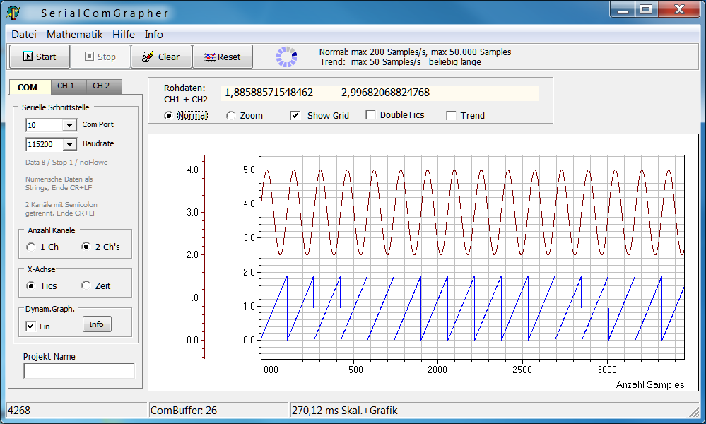Toggle the Show Grid checkbox
The height and width of the screenshot is (424, 706).
[x=295, y=116]
